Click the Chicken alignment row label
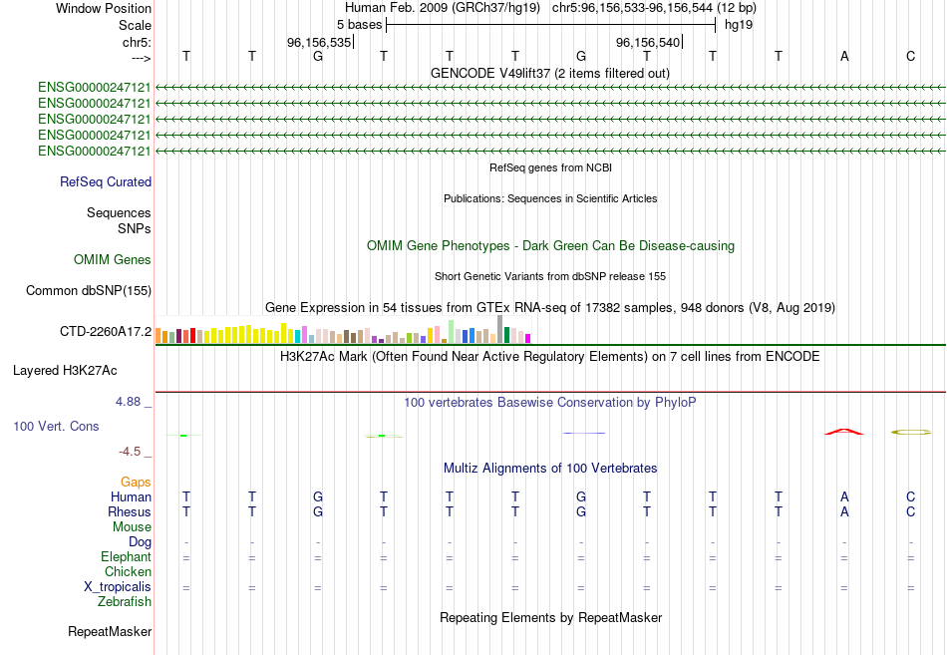Screen dimensions: 947x655 click(128, 571)
